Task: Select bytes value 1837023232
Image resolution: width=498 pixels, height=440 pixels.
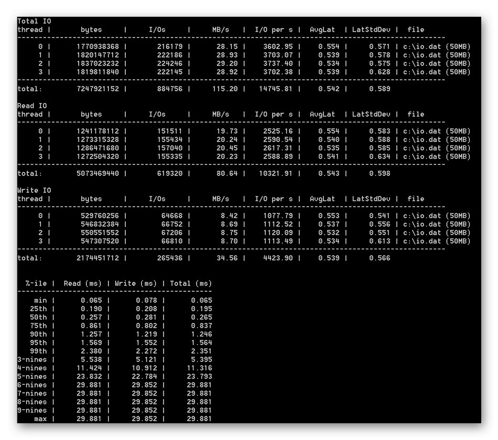Action: pos(98,63)
